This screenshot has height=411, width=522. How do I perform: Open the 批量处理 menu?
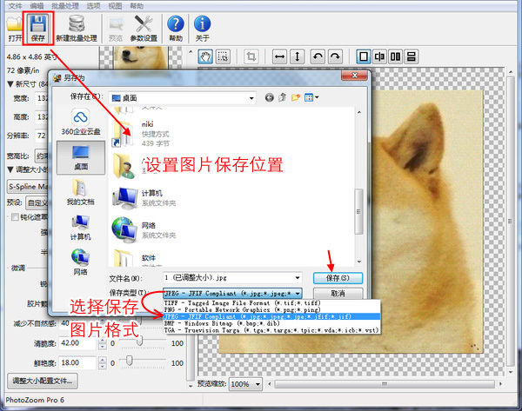coord(65,6)
